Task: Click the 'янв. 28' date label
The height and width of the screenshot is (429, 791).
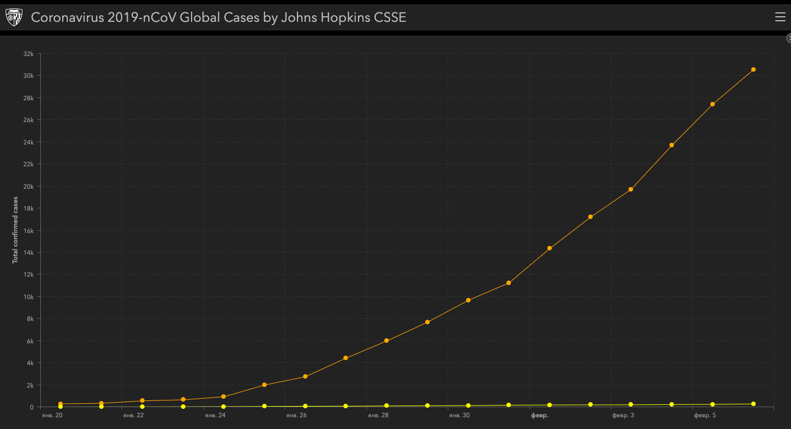Action: (x=378, y=416)
